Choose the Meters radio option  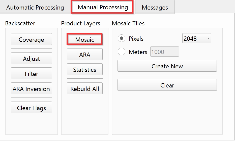(122, 52)
